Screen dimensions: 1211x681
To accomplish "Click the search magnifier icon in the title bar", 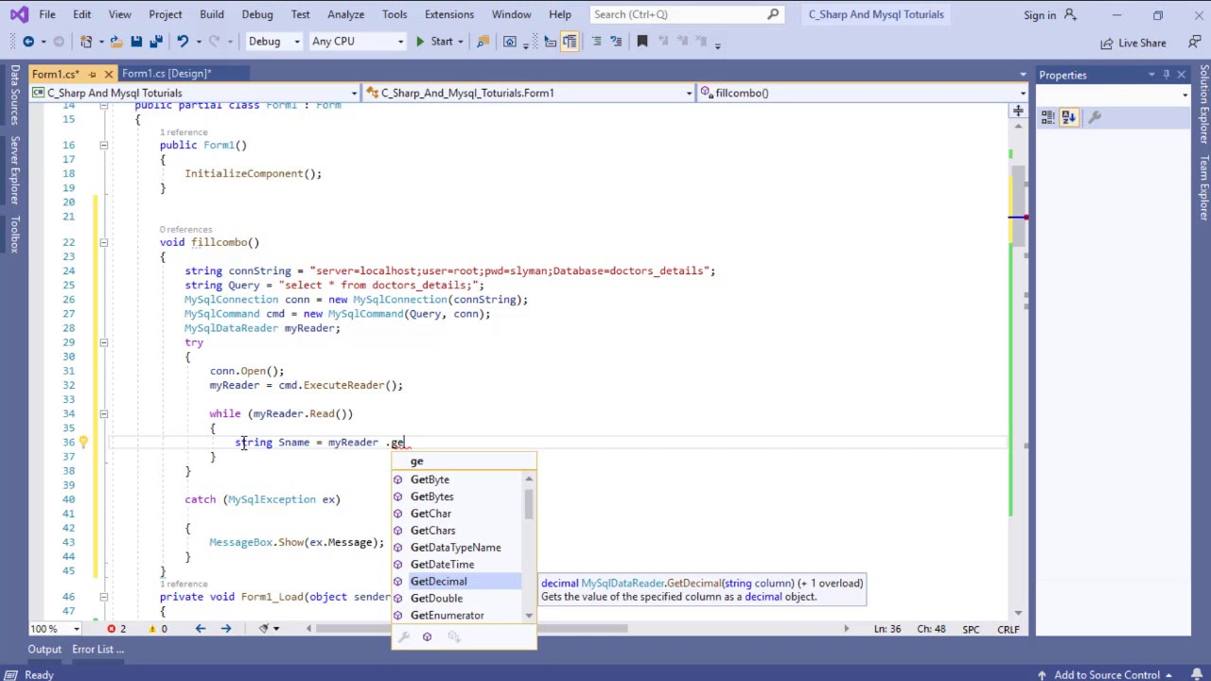I will [773, 14].
